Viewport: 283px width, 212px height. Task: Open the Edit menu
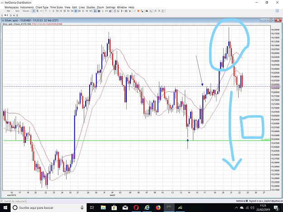[x=75, y=7]
